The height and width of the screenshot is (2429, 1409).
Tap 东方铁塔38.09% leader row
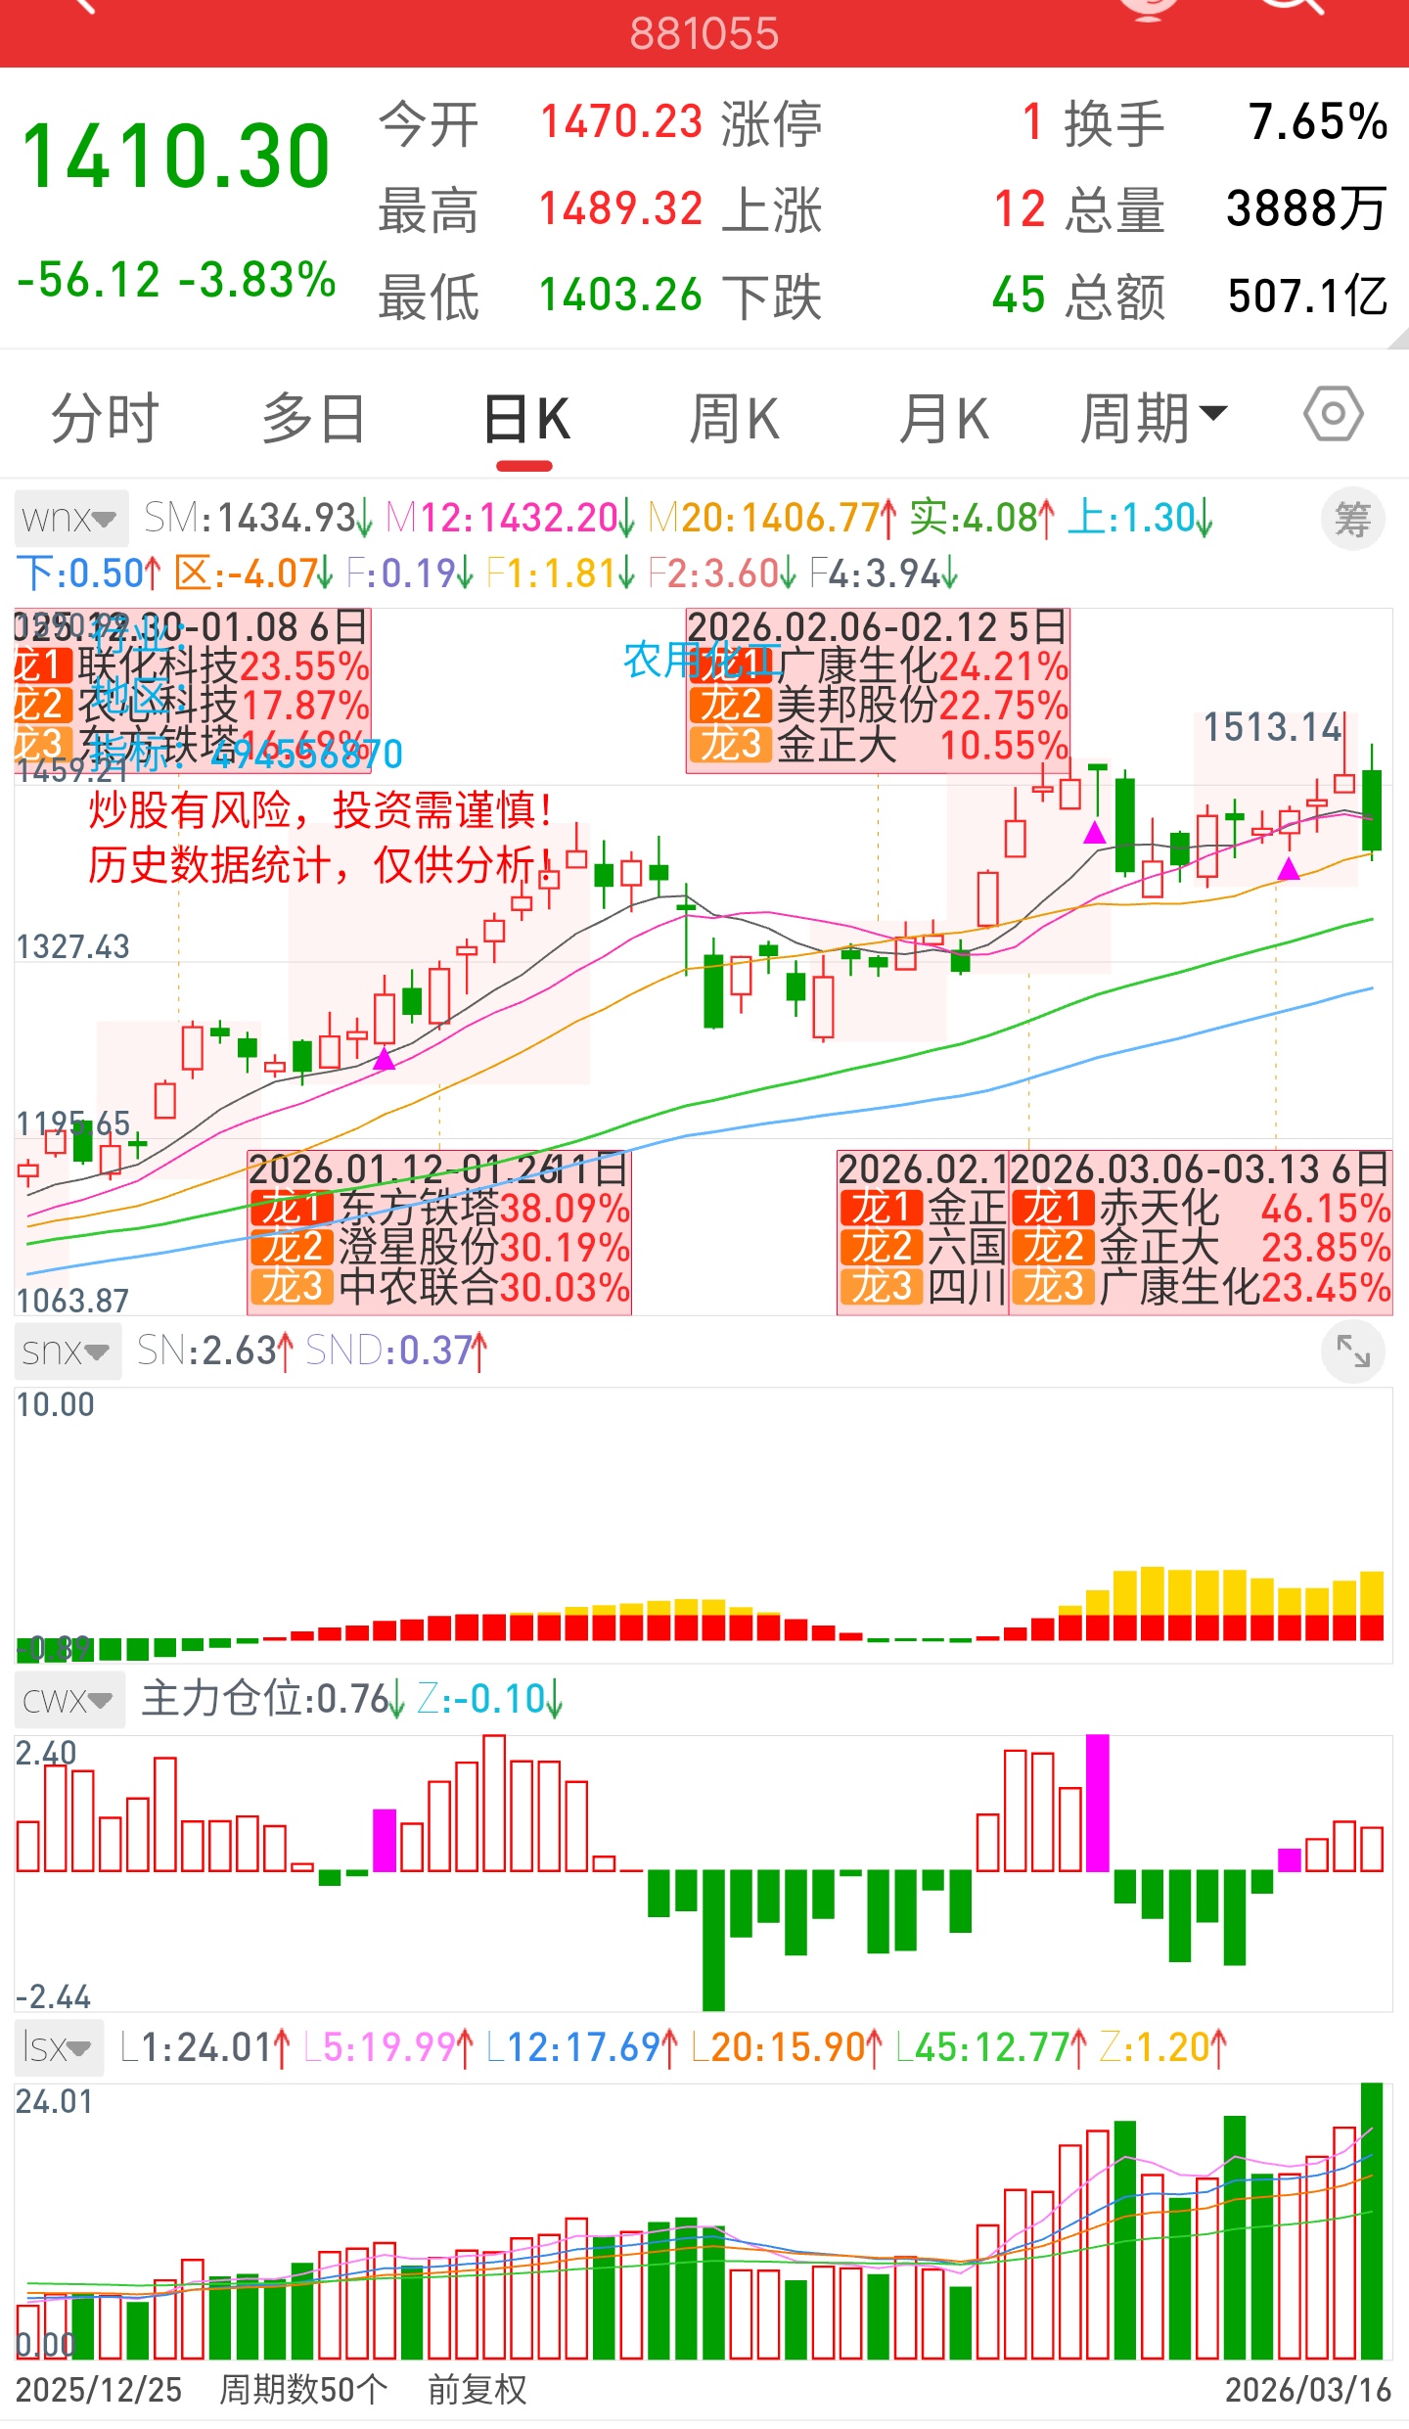(x=439, y=1209)
